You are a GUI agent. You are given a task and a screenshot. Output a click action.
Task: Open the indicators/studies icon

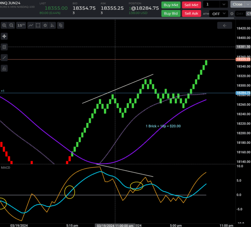coord(52,25)
